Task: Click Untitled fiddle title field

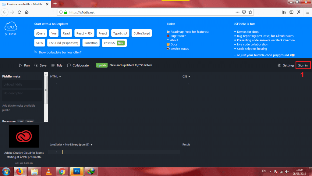Action: pyautogui.click(x=22, y=84)
